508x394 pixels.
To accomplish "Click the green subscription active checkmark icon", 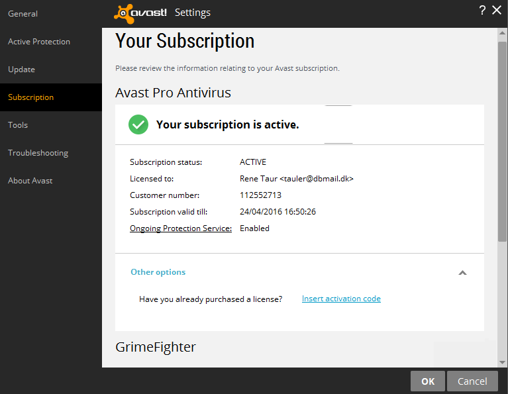I will coord(138,124).
